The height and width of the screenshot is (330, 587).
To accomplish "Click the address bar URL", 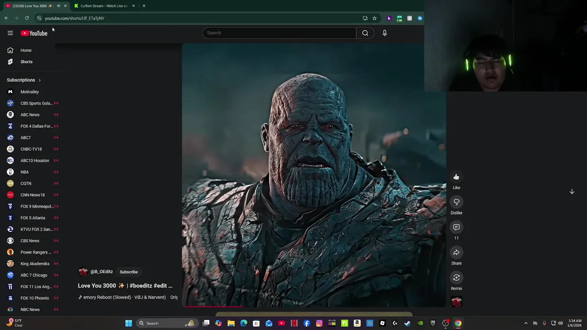I will [74, 18].
